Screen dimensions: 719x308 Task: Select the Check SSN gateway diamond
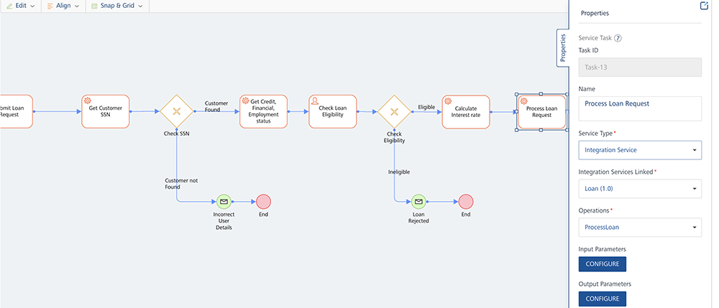tap(176, 111)
